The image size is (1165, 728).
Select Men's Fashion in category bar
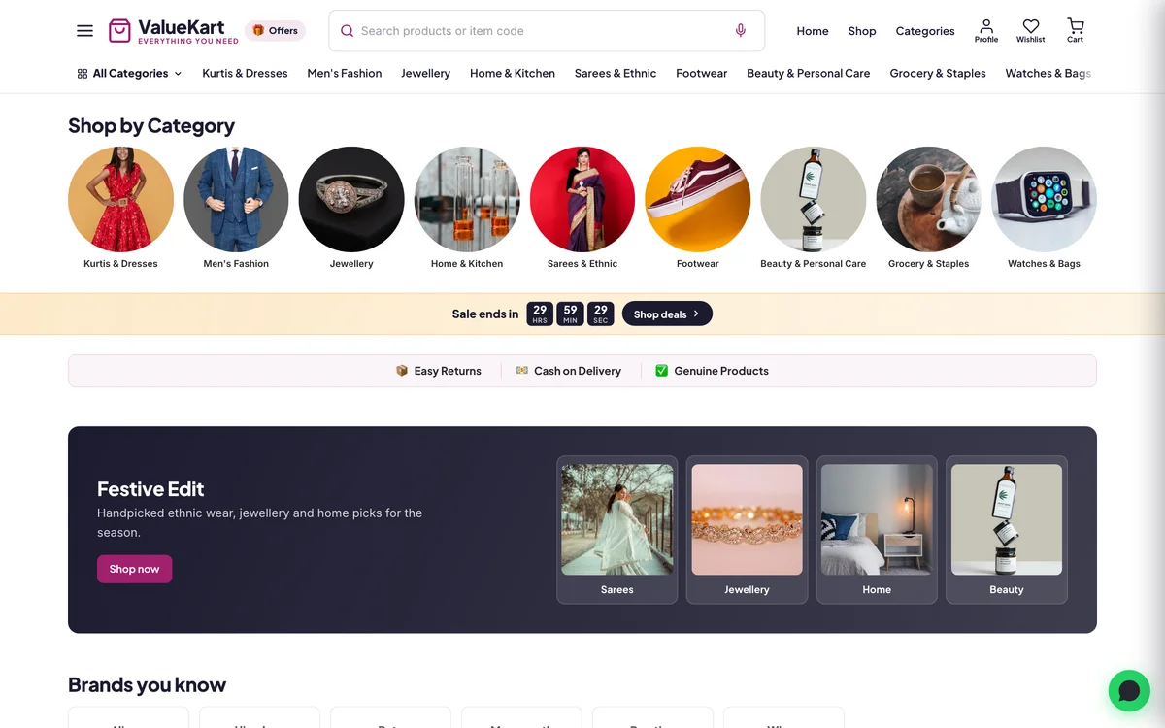(x=345, y=73)
